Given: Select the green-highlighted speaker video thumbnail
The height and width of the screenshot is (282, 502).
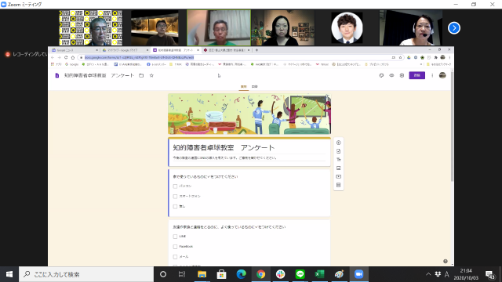Looking at the screenshot, I should point(219,28).
